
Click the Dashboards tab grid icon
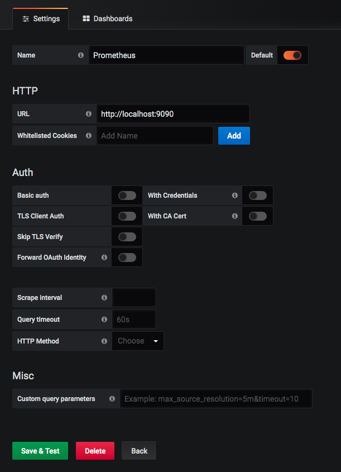[86, 18]
